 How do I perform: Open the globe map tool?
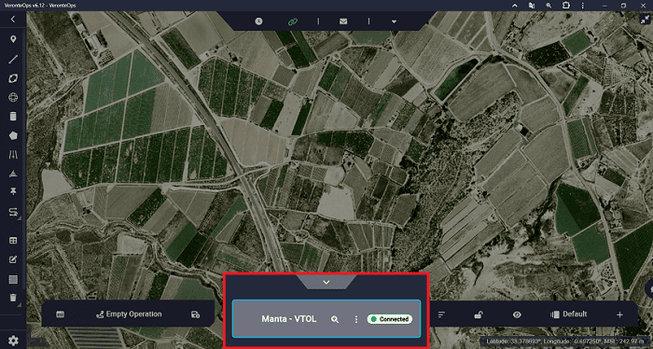[x=13, y=97]
